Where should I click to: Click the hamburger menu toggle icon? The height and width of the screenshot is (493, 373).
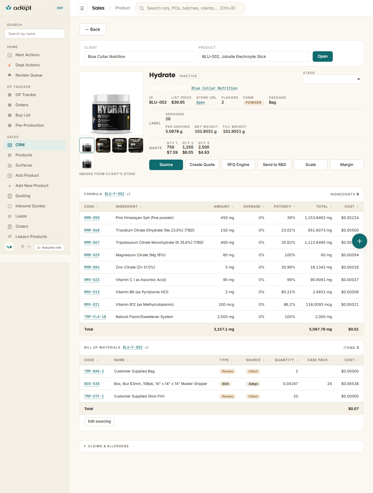[x=82, y=8]
